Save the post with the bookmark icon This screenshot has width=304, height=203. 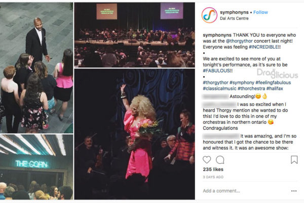294,160
